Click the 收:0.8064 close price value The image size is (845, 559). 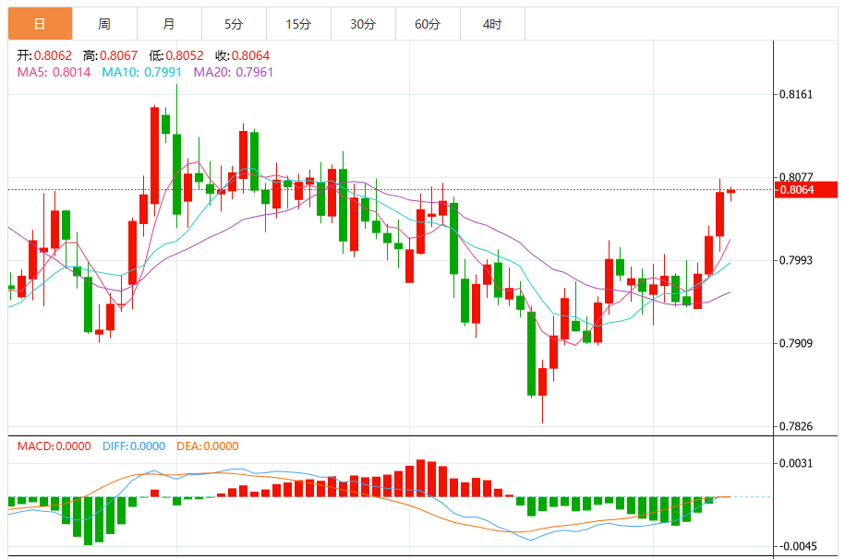pyautogui.click(x=243, y=55)
